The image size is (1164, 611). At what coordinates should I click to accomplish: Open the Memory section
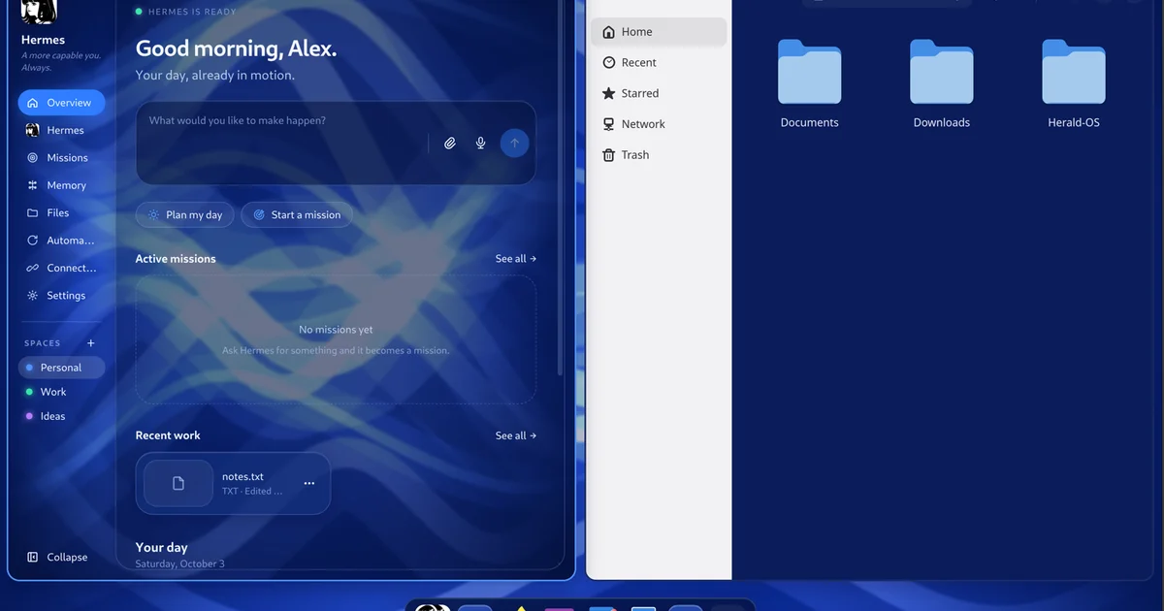click(x=61, y=185)
